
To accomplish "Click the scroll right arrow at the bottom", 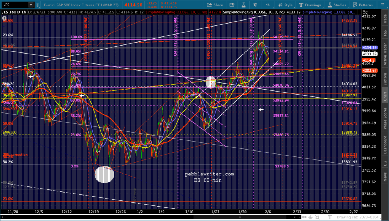I will pos(299,217).
